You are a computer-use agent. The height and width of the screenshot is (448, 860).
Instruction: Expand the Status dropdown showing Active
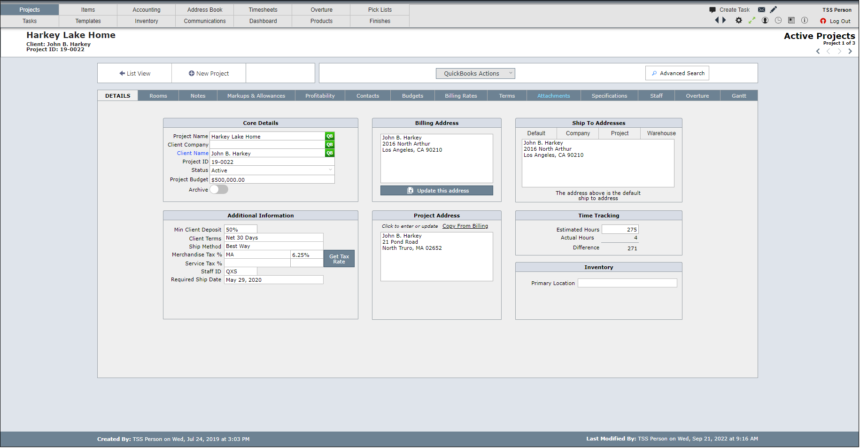point(272,170)
